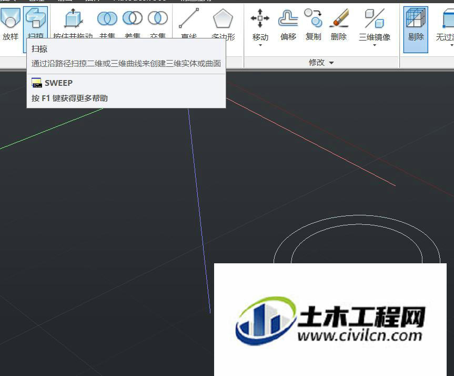454x376 pixels.
Task: Start the 复制 (Copy) command
Action: click(314, 24)
